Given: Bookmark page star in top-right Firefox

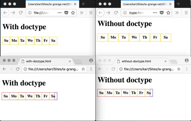Looking at the screenshot, I should click(x=168, y=13).
